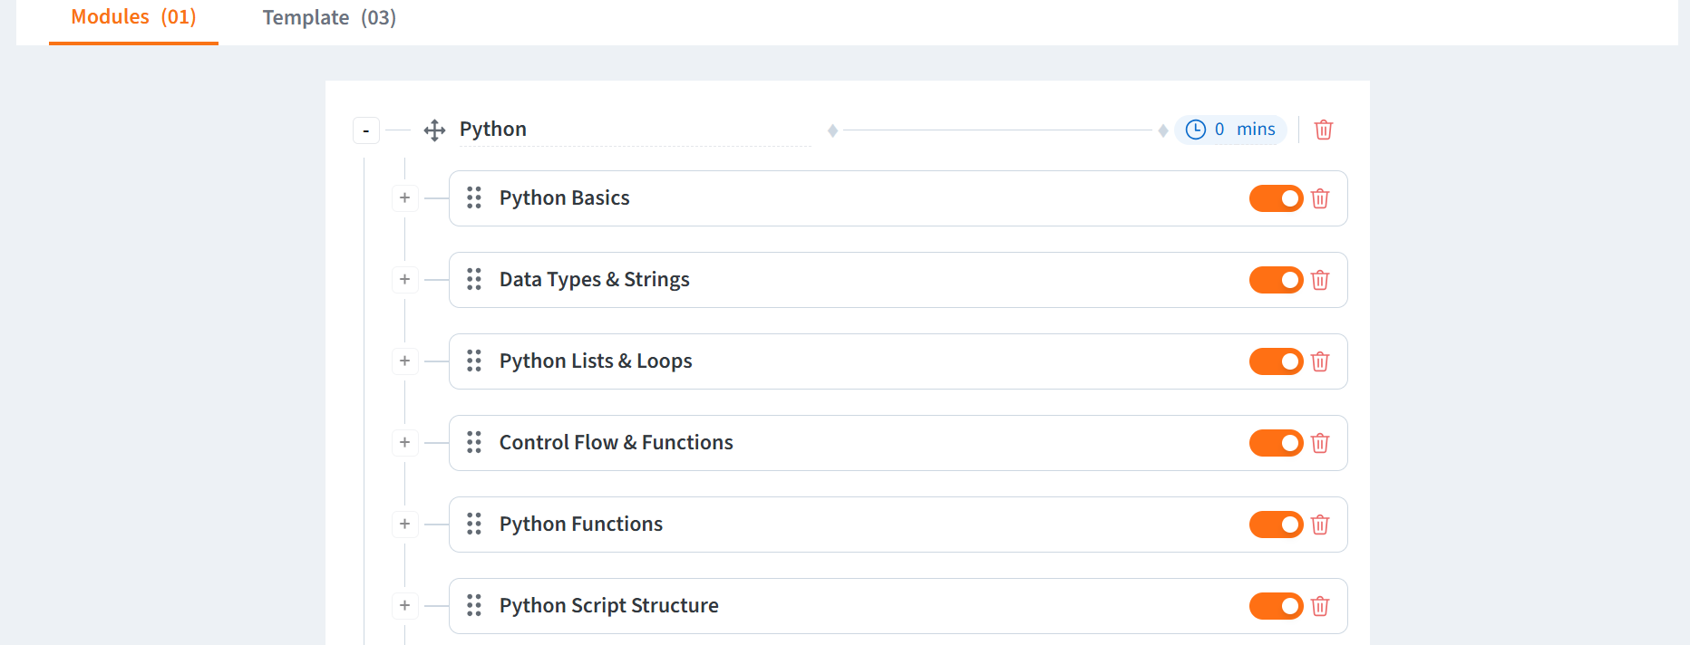The height and width of the screenshot is (645, 1690).
Task: Click the 0 mins duration badge
Action: pyautogui.click(x=1230, y=130)
